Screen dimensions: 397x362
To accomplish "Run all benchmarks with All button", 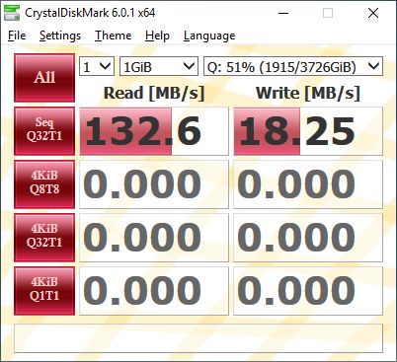I will pyautogui.click(x=44, y=78).
